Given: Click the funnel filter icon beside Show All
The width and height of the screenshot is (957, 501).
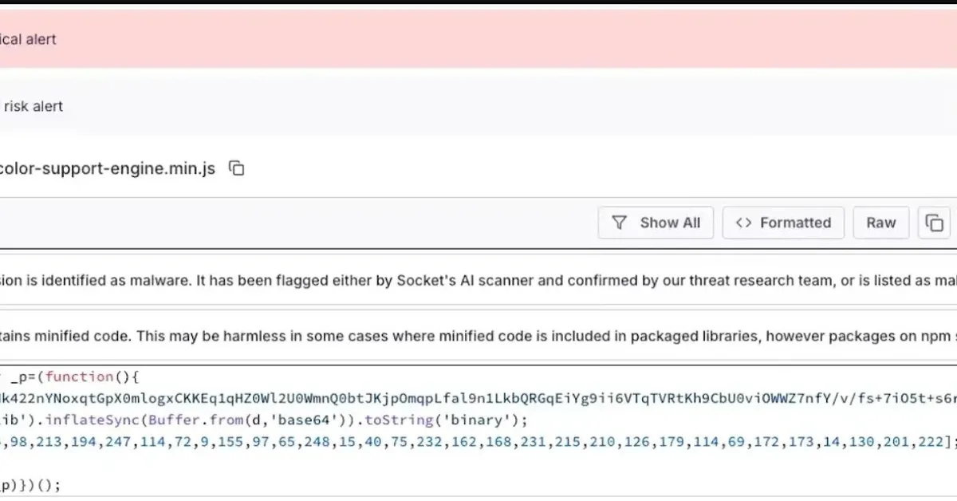Looking at the screenshot, I should (620, 223).
